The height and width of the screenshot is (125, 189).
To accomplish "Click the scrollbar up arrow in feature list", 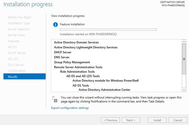I will tap(184, 42).
